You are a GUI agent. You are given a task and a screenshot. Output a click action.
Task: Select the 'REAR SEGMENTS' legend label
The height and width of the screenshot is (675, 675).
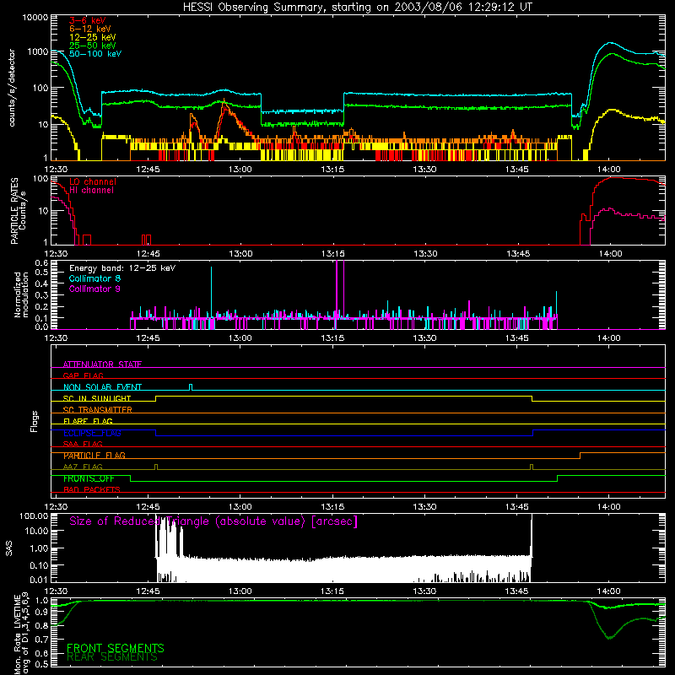tap(112, 657)
